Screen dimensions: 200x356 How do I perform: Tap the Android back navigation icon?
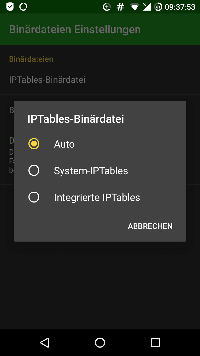(45, 342)
